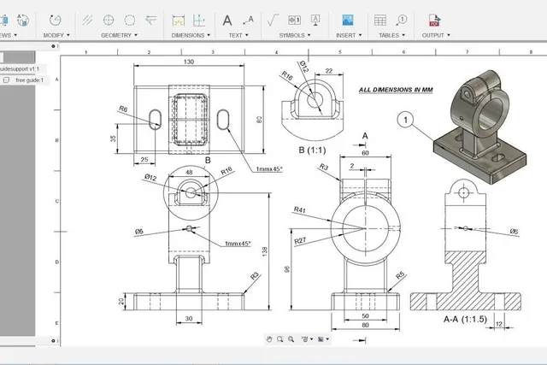The image size is (547, 365).
Task: Click the bottom panel pin dot
Action: [x=53, y=341]
